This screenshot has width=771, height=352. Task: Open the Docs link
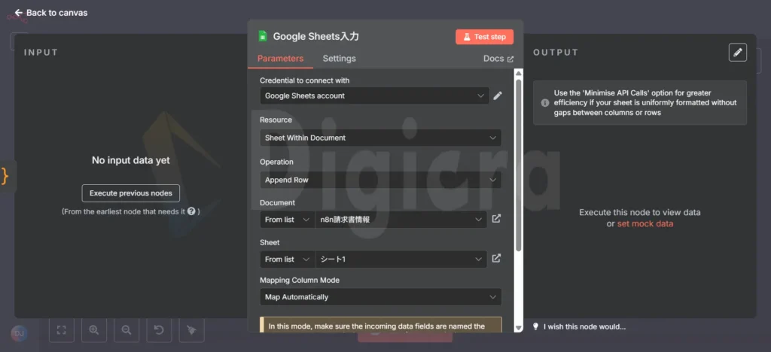tap(498, 59)
